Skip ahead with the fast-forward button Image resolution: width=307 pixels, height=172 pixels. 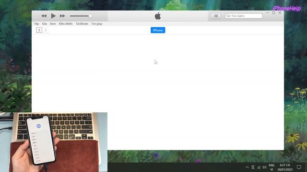point(62,16)
